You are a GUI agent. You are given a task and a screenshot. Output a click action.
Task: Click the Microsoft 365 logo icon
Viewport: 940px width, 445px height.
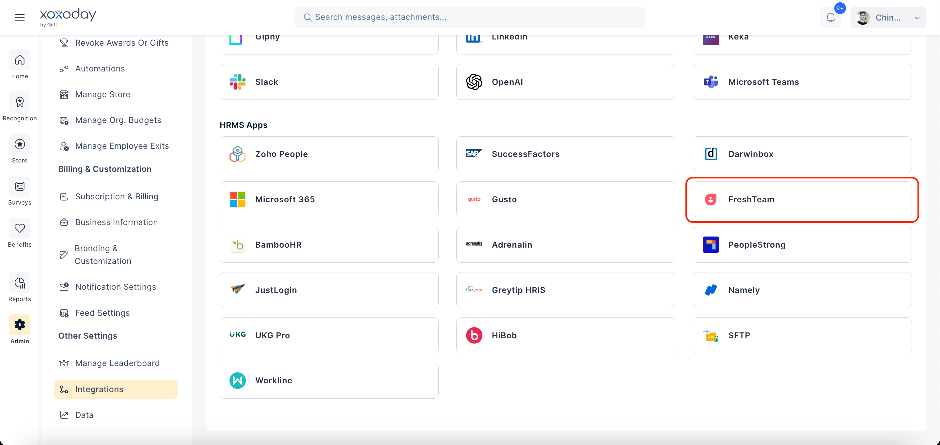pyautogui.click(x=238, y=200)
